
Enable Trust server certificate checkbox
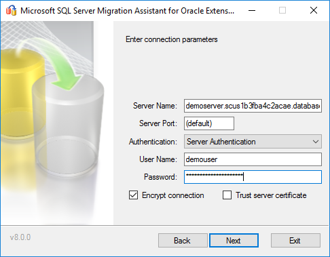[x=227, y=195]
